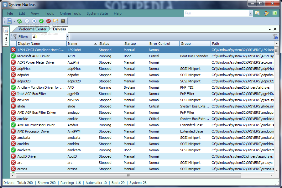The image size is (282, 188).
Task: Click red status icon for Intel AGP Bus Filter
Action: coord(13,94)
